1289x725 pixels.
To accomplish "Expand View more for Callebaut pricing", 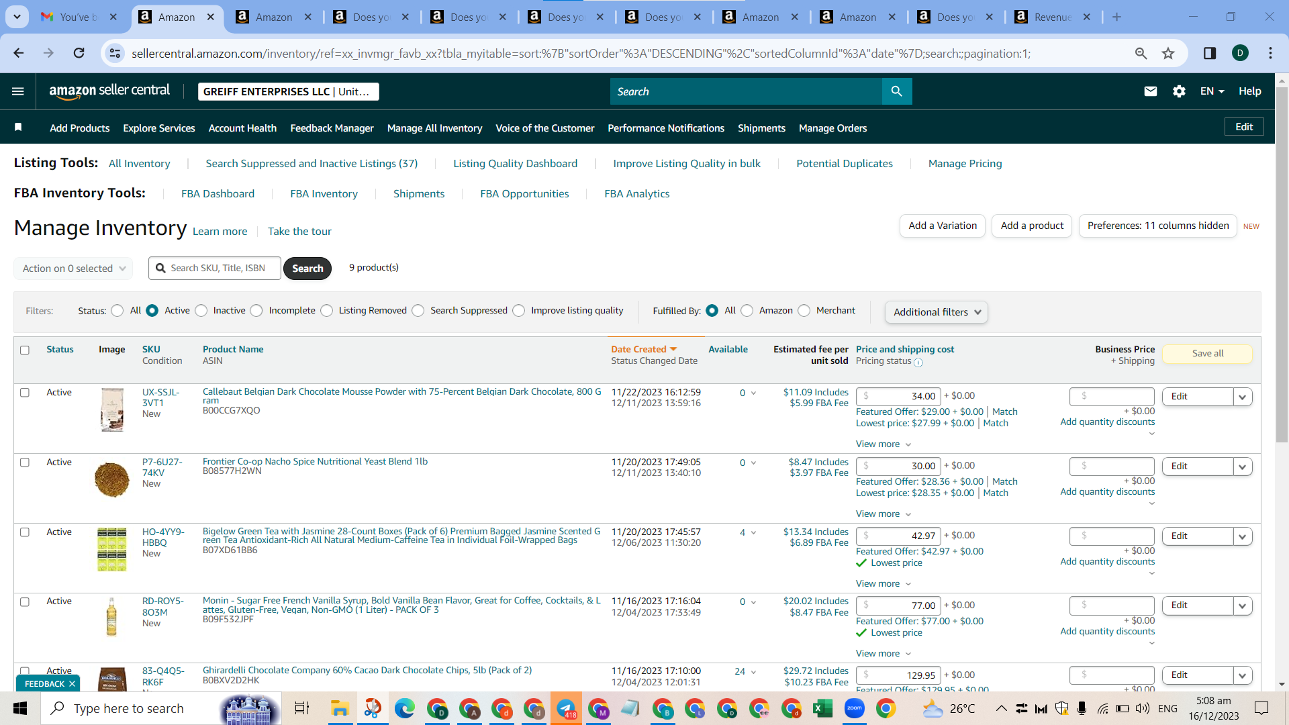I will (x=884, y=444).
